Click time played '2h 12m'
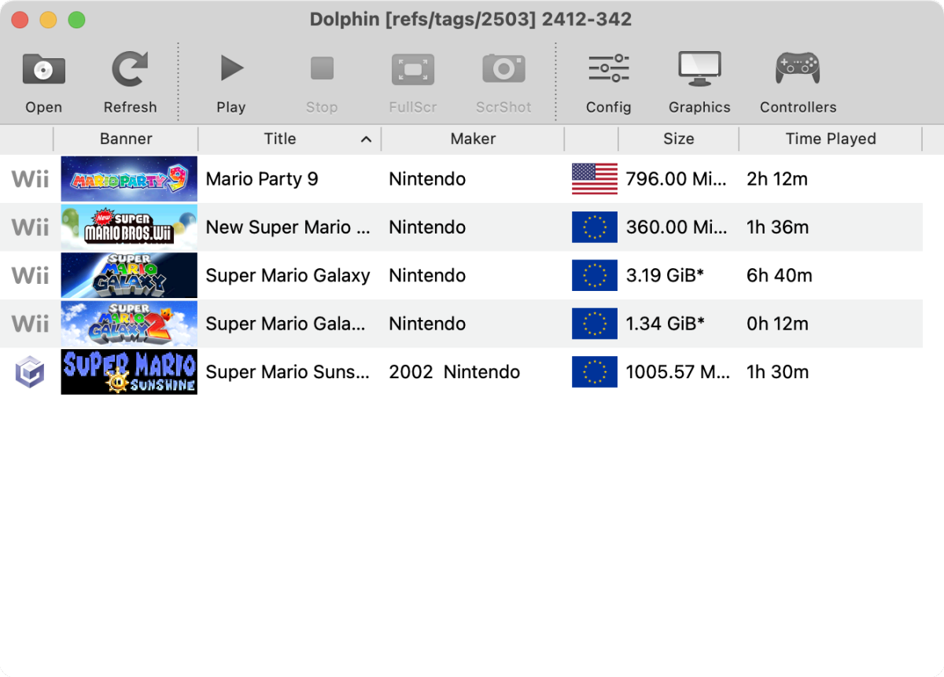The height and width of the screenshot is (677, 944). (x=777, y=179)
